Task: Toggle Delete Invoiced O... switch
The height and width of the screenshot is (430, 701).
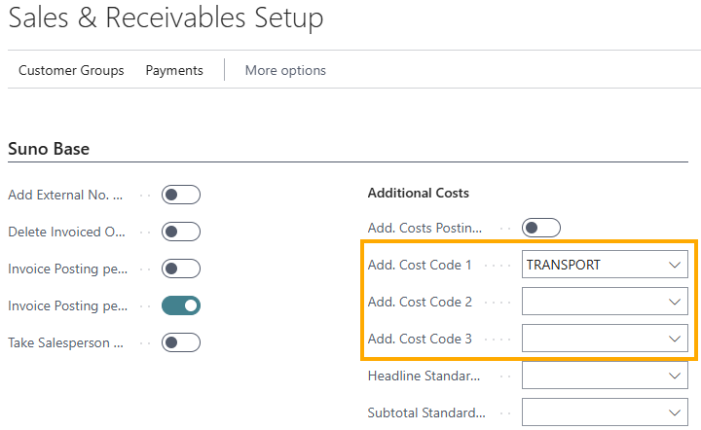Action: pyautogui.click(x=181, y=232)
